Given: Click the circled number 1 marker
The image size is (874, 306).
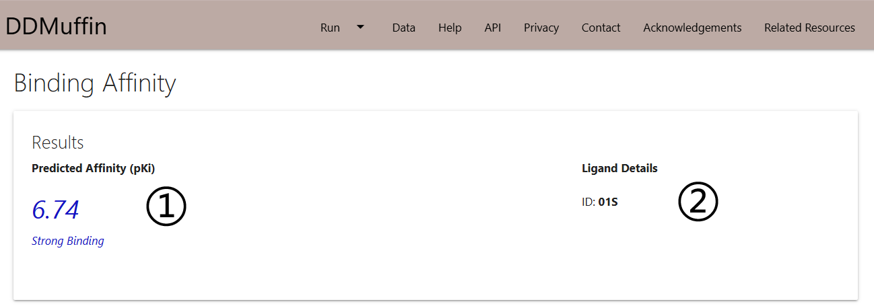Looking at the screenshot, I should click(166, 206).
